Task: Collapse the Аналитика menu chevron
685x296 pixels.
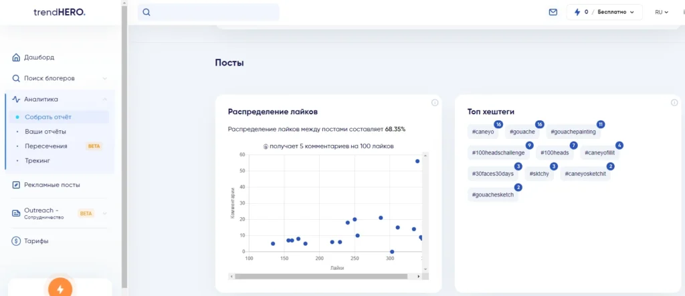Action: click(105, 100)
